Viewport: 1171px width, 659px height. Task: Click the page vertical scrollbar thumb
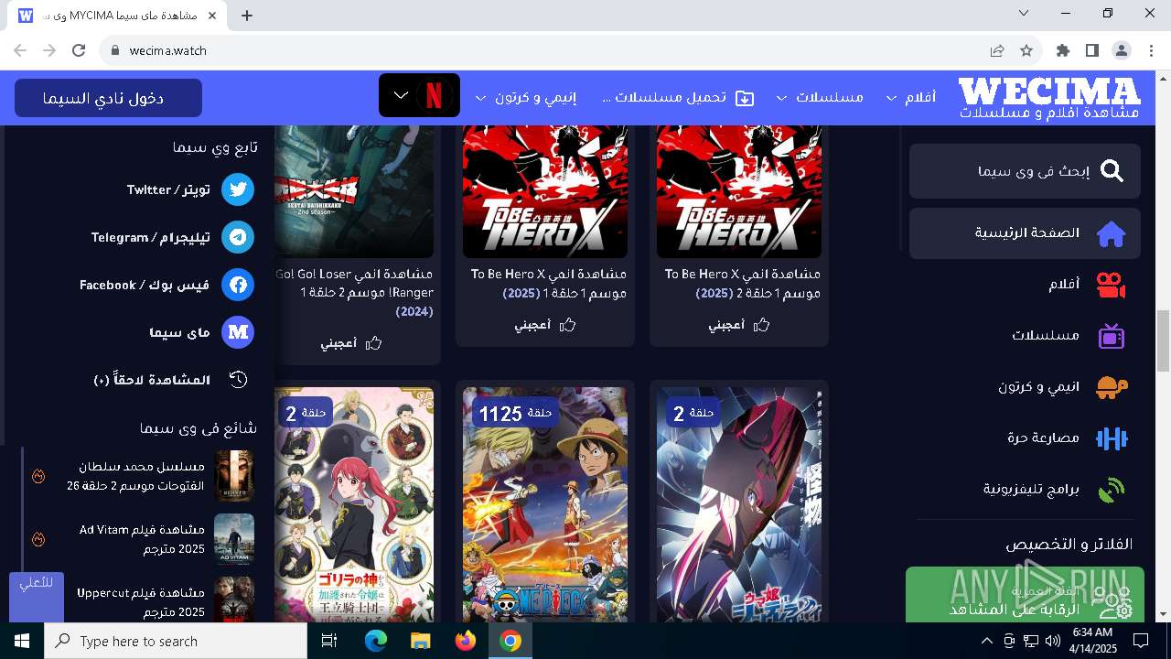(x=1163, y=340)
